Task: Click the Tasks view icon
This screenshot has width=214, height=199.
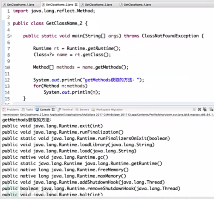Action: [23, 109]
